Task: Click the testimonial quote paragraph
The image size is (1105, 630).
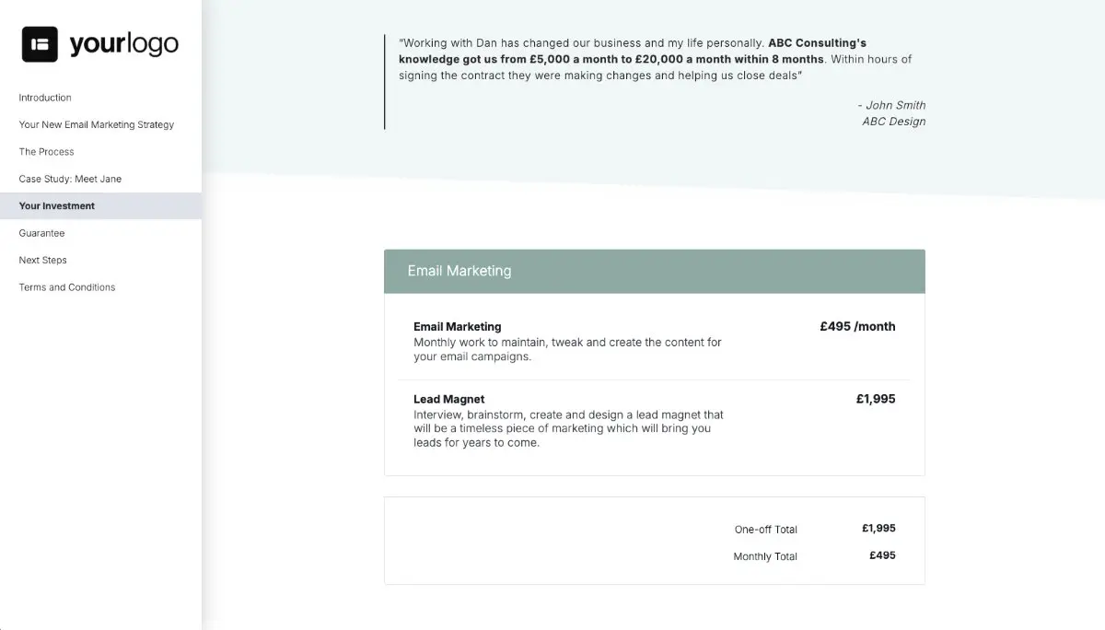Action: point(654,58)
